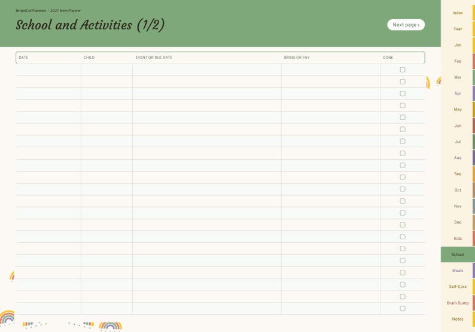
Task: Check the Done box in row 12
Action: point(403,201)
